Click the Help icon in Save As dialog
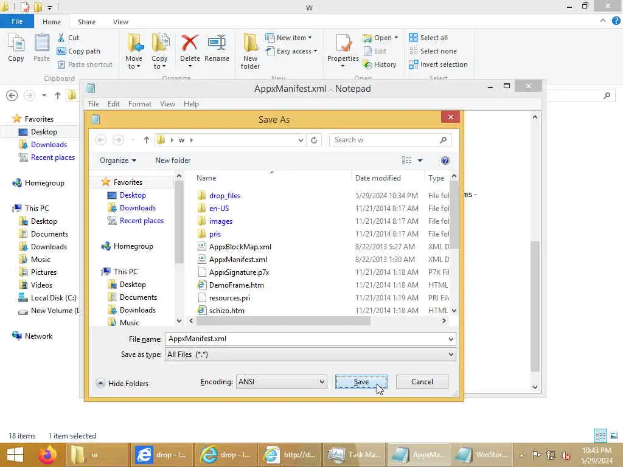Viewport: 623px width, 467px height. (x=445, y=161)
